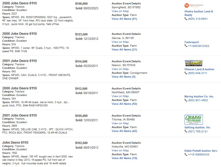View on Map for Kirksville, MO auction

coord(120,150)
